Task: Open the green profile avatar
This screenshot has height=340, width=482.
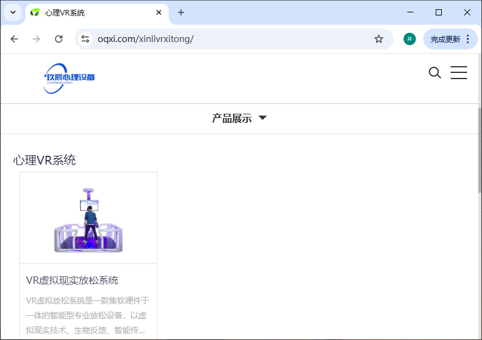Action: [x=409, y=39]
